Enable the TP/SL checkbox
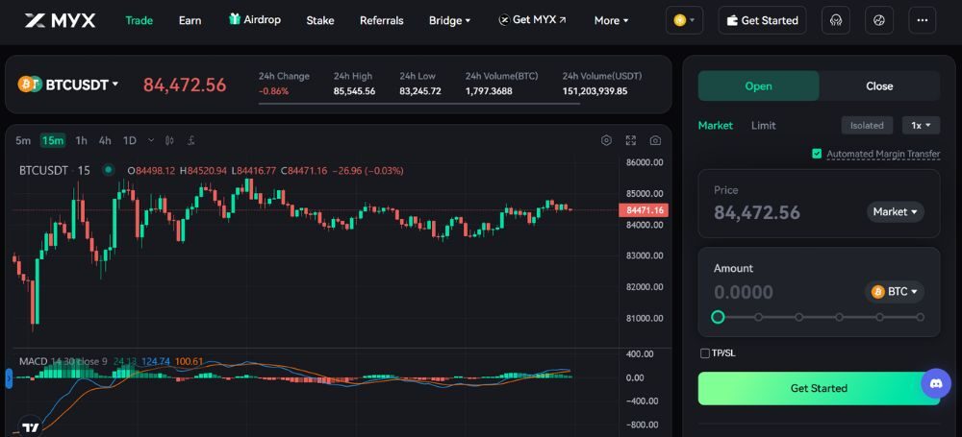This screenshot has height=437, width=962. coord(705,353)
